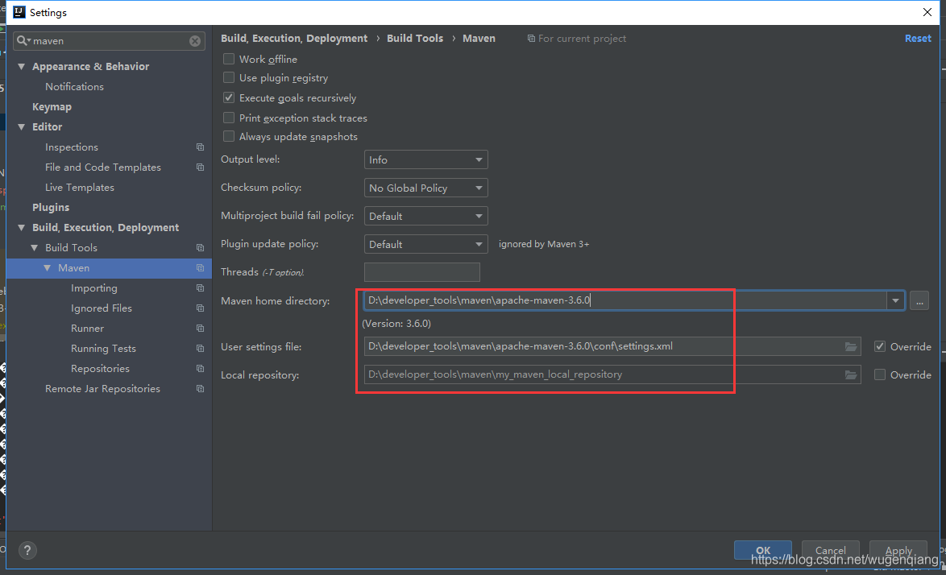946x575 pixels.
Task: Open Running Tests under Maven
Action: click(x=103, y=349)
